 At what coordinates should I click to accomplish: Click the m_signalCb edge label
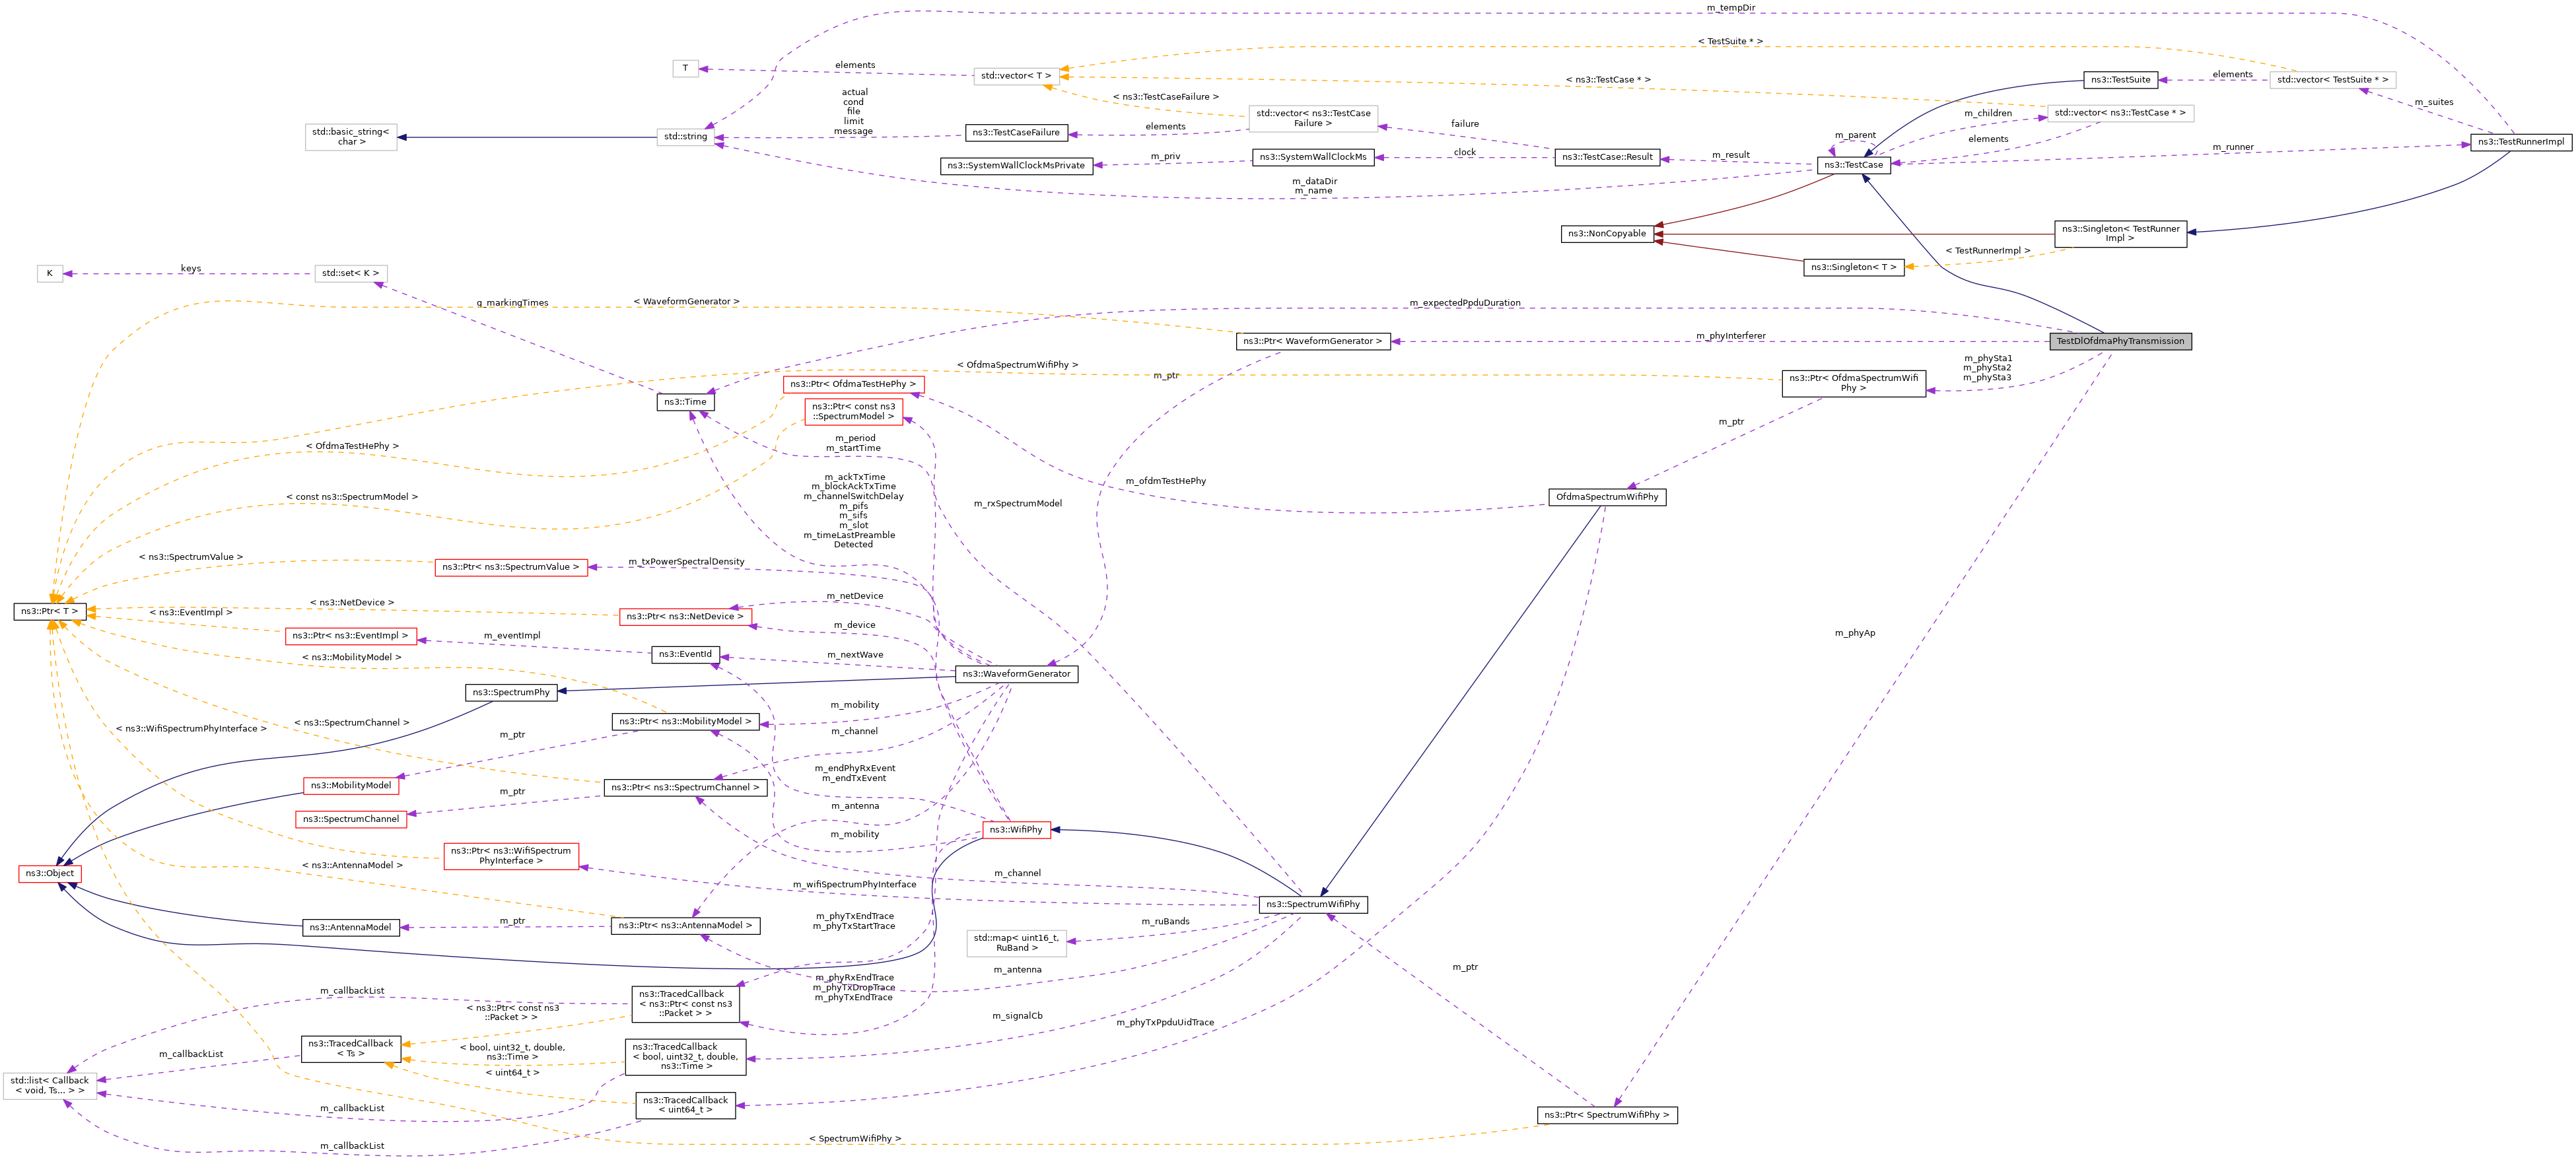coord(1017,1016)
